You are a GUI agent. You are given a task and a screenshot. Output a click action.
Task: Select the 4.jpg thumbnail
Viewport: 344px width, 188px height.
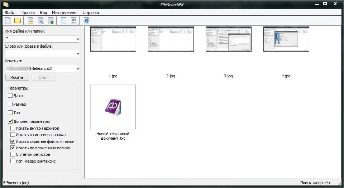286,39
